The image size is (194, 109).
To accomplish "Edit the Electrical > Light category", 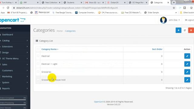I will pos(187,64).
